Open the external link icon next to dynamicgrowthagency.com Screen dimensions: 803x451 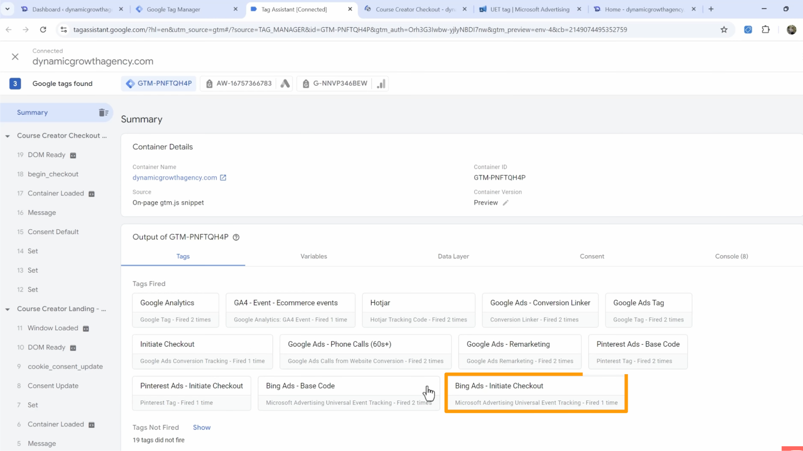(x=223, y=178)
